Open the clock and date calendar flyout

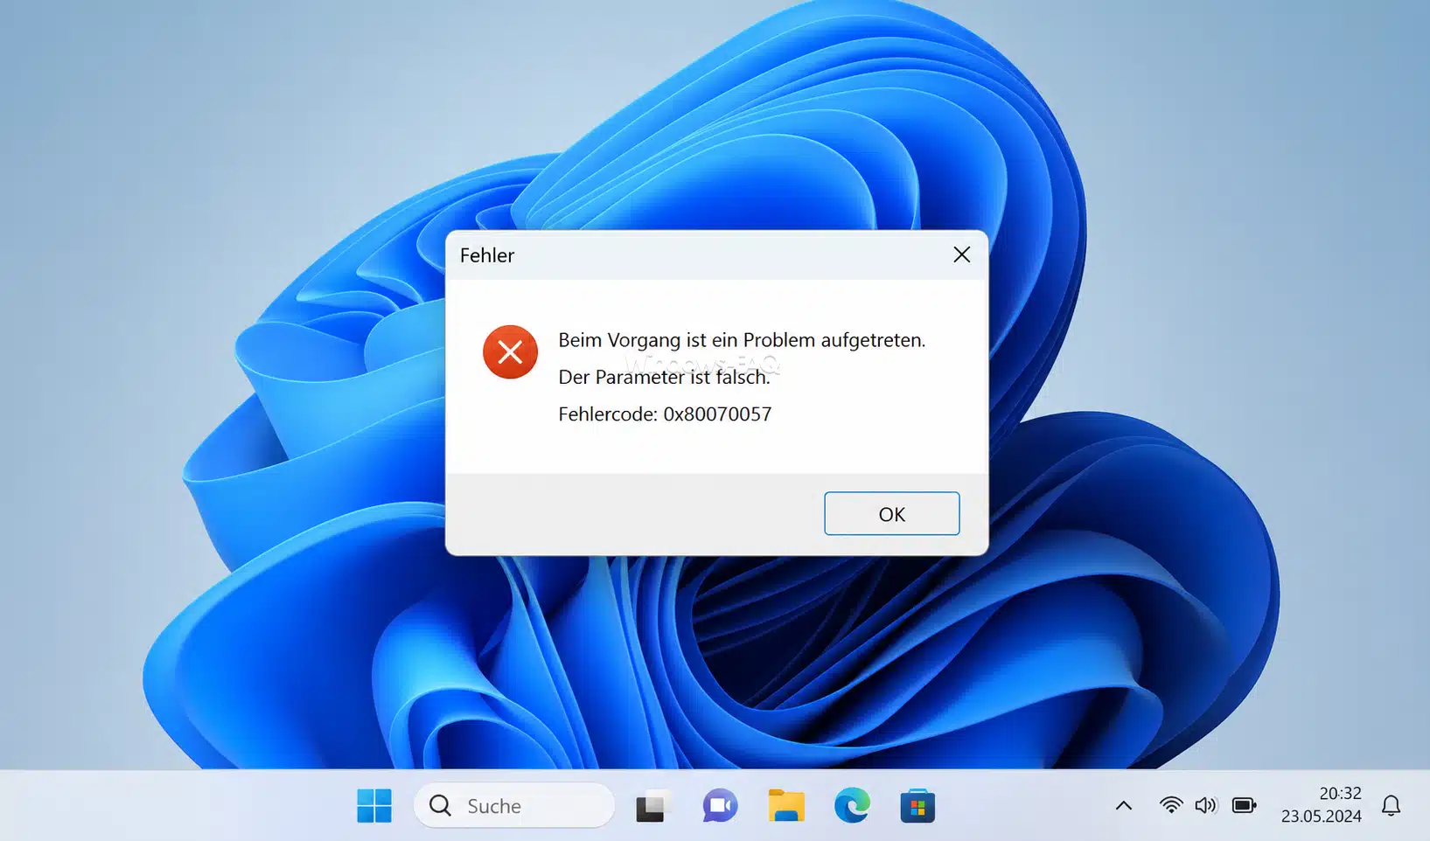tap(1322, 804)
